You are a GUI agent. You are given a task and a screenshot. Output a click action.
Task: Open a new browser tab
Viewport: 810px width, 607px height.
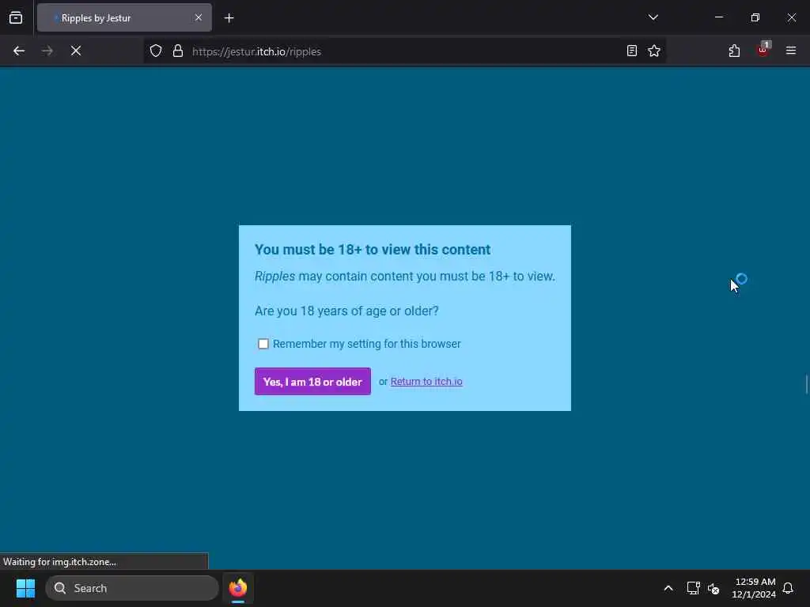point(229,18)
